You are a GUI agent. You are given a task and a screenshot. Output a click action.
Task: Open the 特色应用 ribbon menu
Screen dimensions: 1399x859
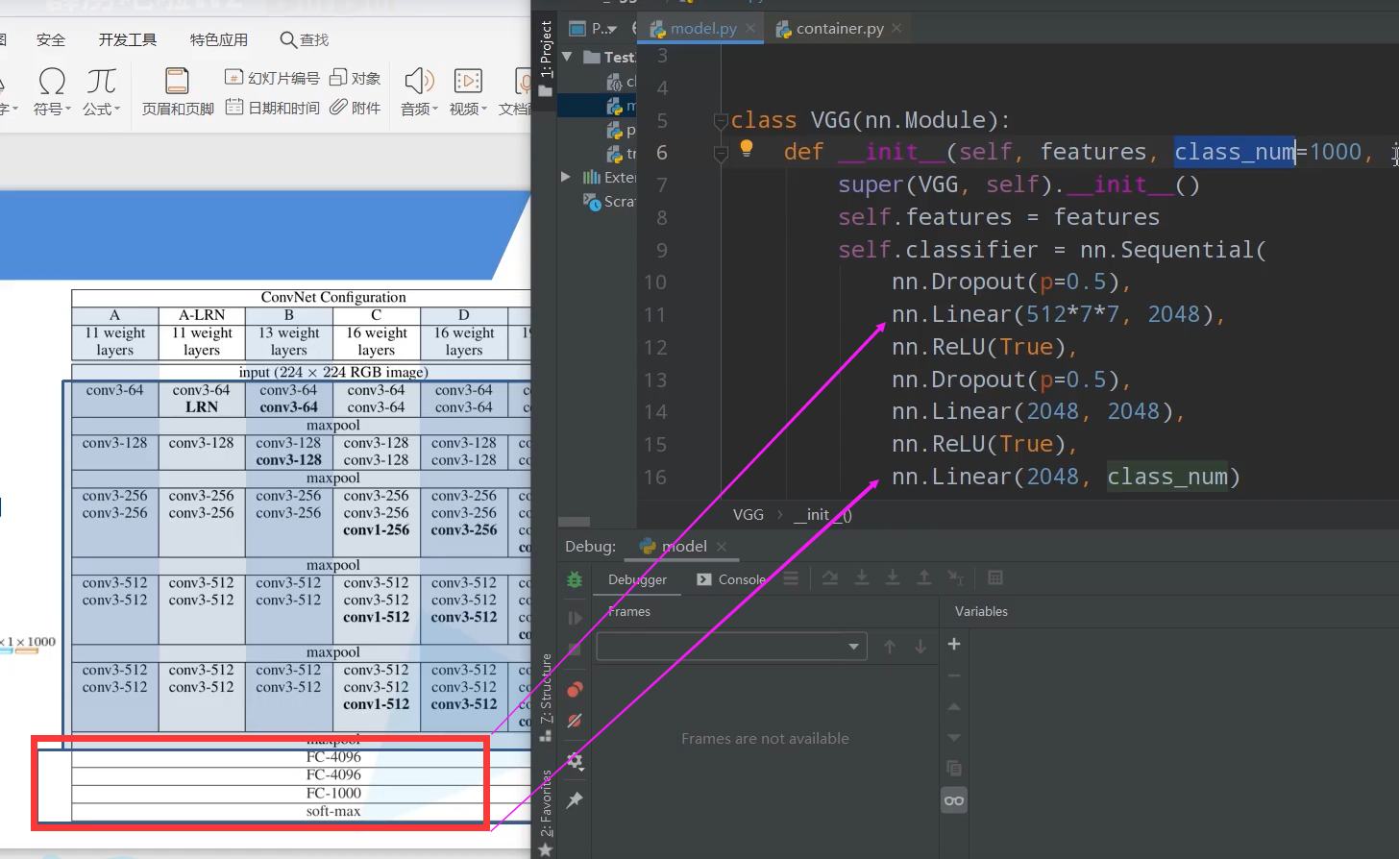[218, 39]
